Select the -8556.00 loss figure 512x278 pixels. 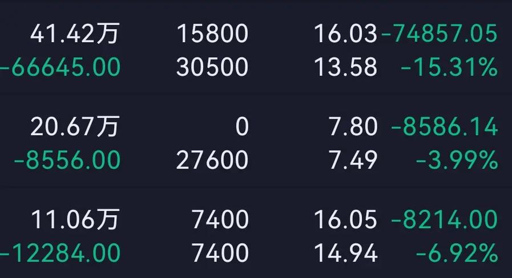67,161
